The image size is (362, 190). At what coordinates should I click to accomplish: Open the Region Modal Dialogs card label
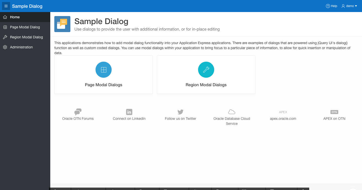point(206,85)
